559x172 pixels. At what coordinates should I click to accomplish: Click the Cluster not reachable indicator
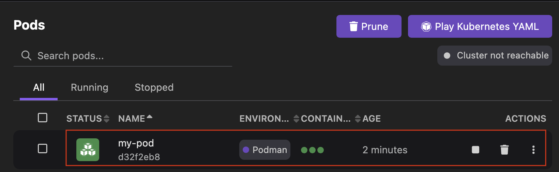[x=495, y=55]
